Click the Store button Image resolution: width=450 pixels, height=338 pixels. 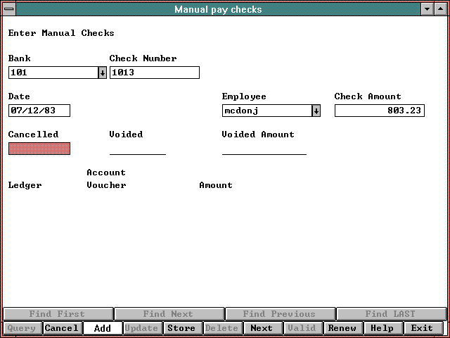tap(182, 328)
